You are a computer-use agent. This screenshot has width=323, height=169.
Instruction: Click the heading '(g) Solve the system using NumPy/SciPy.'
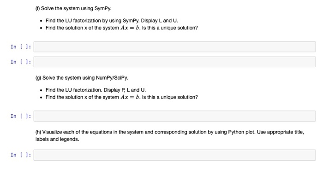click(x=82, y=78)
